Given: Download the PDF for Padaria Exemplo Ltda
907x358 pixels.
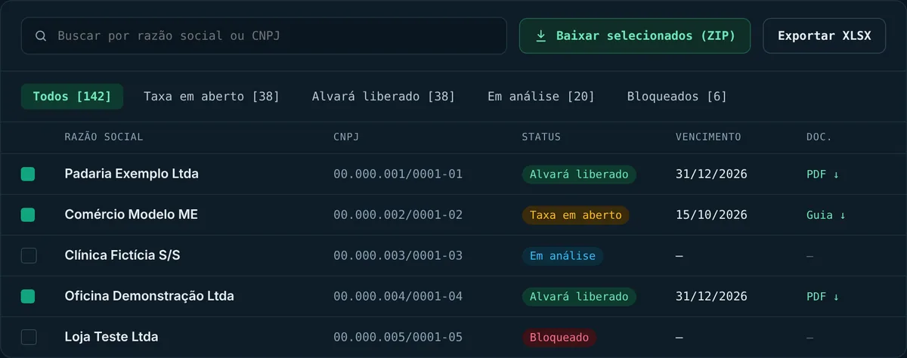Looking at the screenshot, I should click(x=823, y=174).
